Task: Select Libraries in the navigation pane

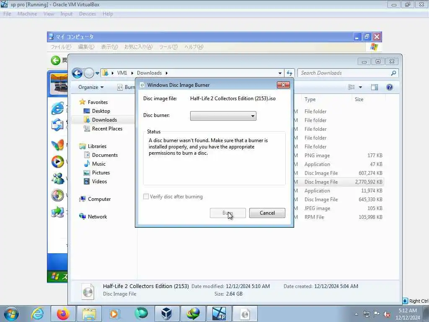Action: (97, 146)
